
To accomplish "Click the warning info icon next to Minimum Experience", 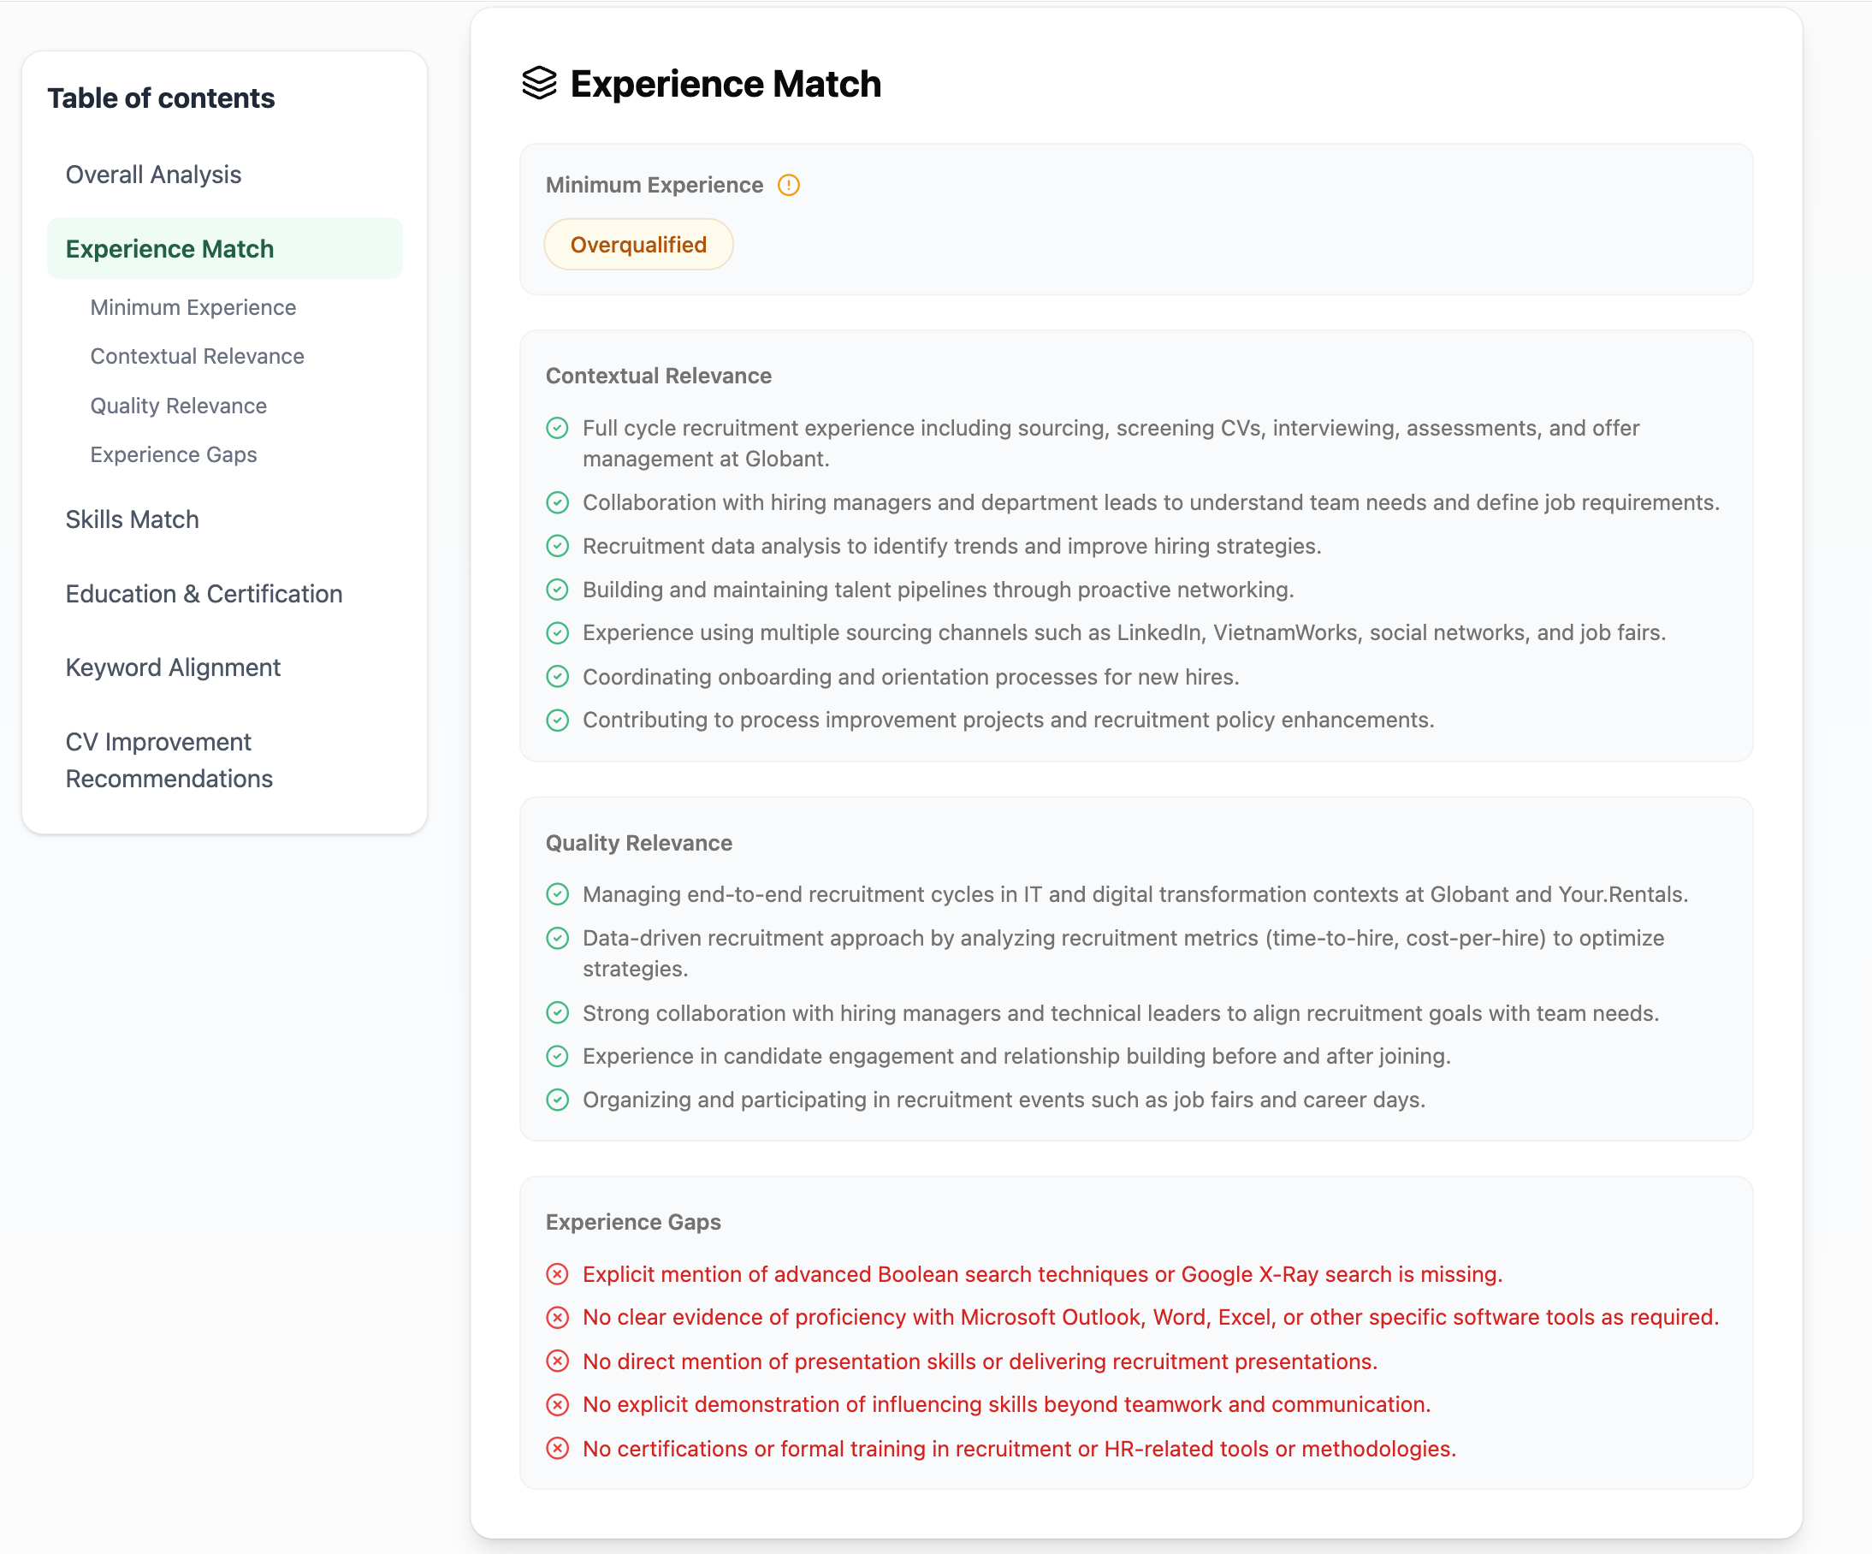I will pyautogui.click(x=788, y=185).
